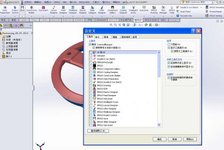Open the dropdown arrow under Moldbase Designer

click(x=73, y=16)
